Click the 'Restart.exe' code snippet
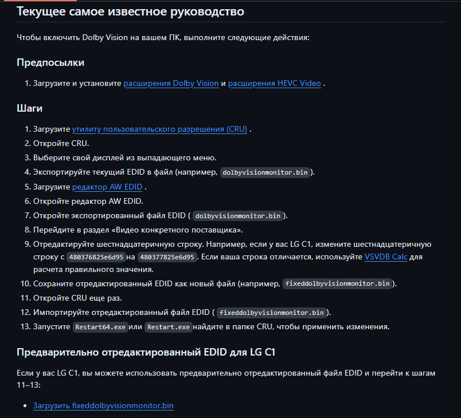Screen dimensions: 461x418 click(167, 327)
